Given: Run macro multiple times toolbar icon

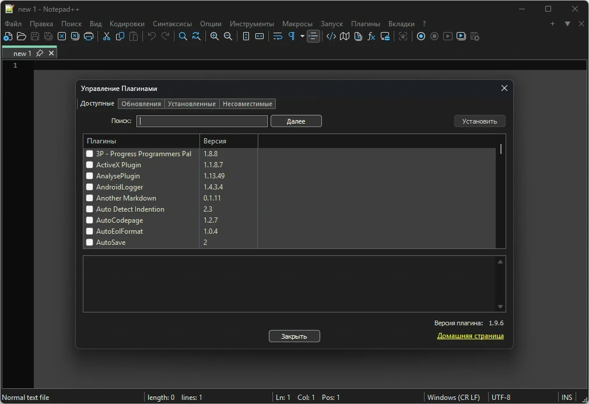Looking at the screenshot, I should pos(461,36).
